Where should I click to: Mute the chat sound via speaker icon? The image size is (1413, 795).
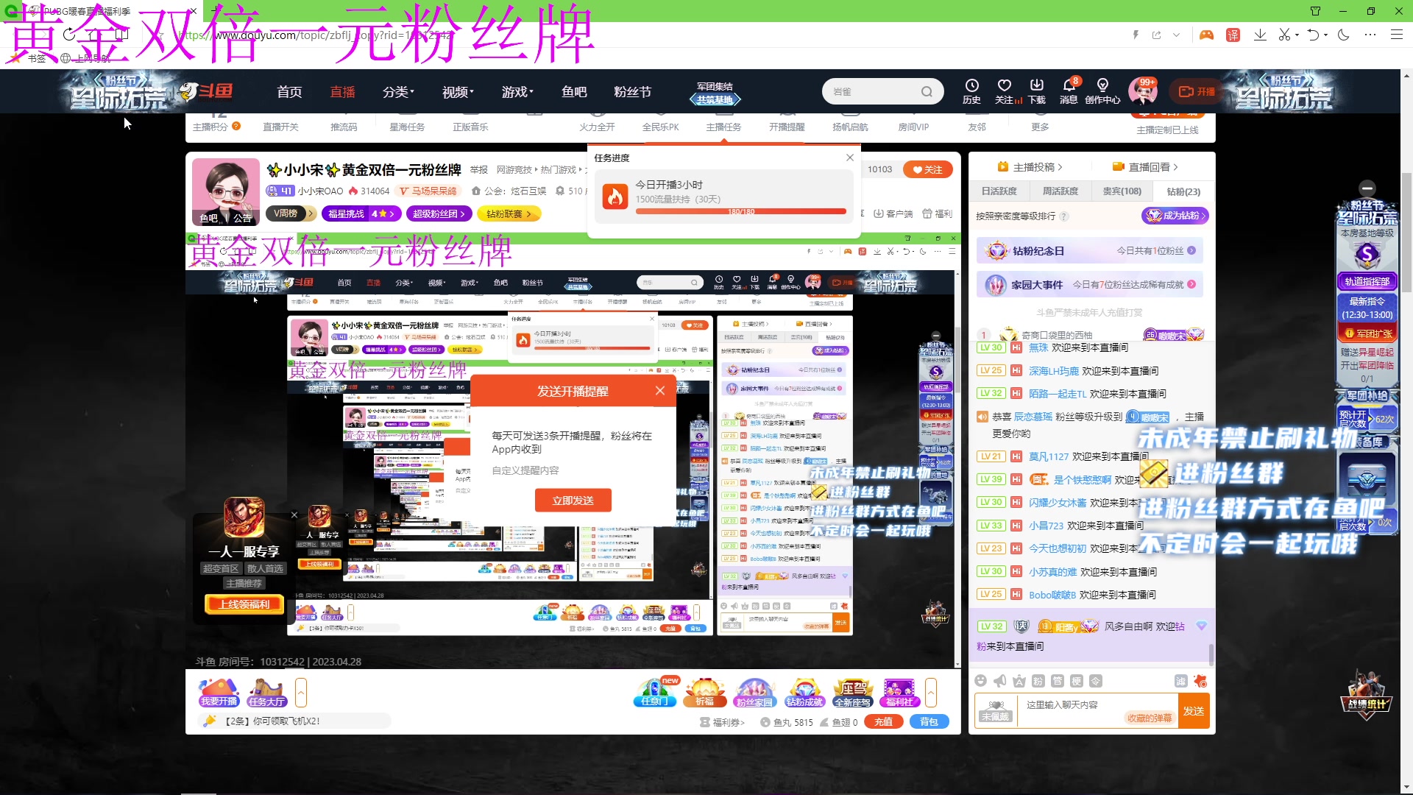tap(999, 681)
